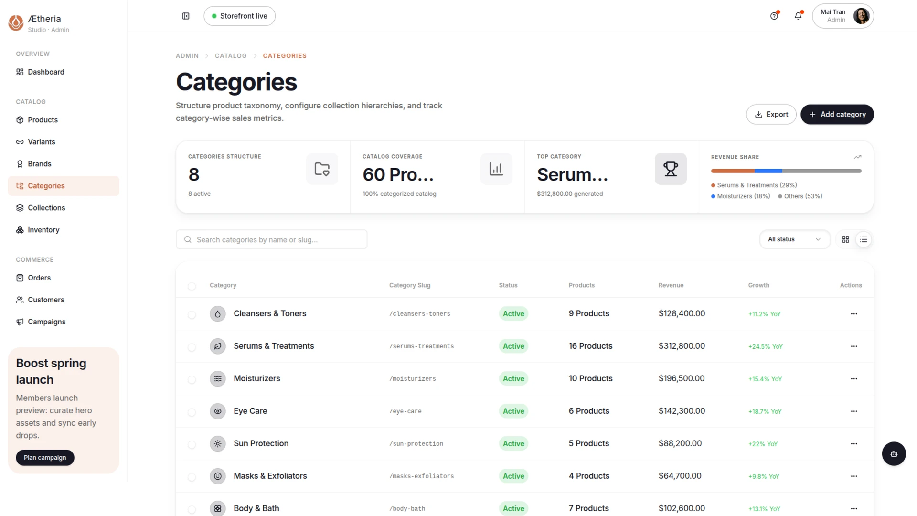Open the notifications bell

(x=798, y=16)
